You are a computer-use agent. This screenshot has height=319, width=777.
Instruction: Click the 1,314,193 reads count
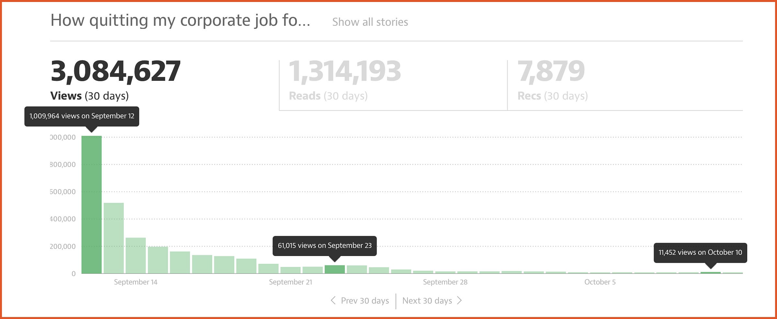click(345, 71)
